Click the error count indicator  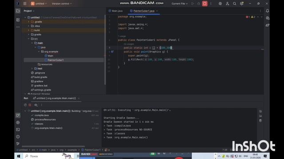[x=248, y=17]
